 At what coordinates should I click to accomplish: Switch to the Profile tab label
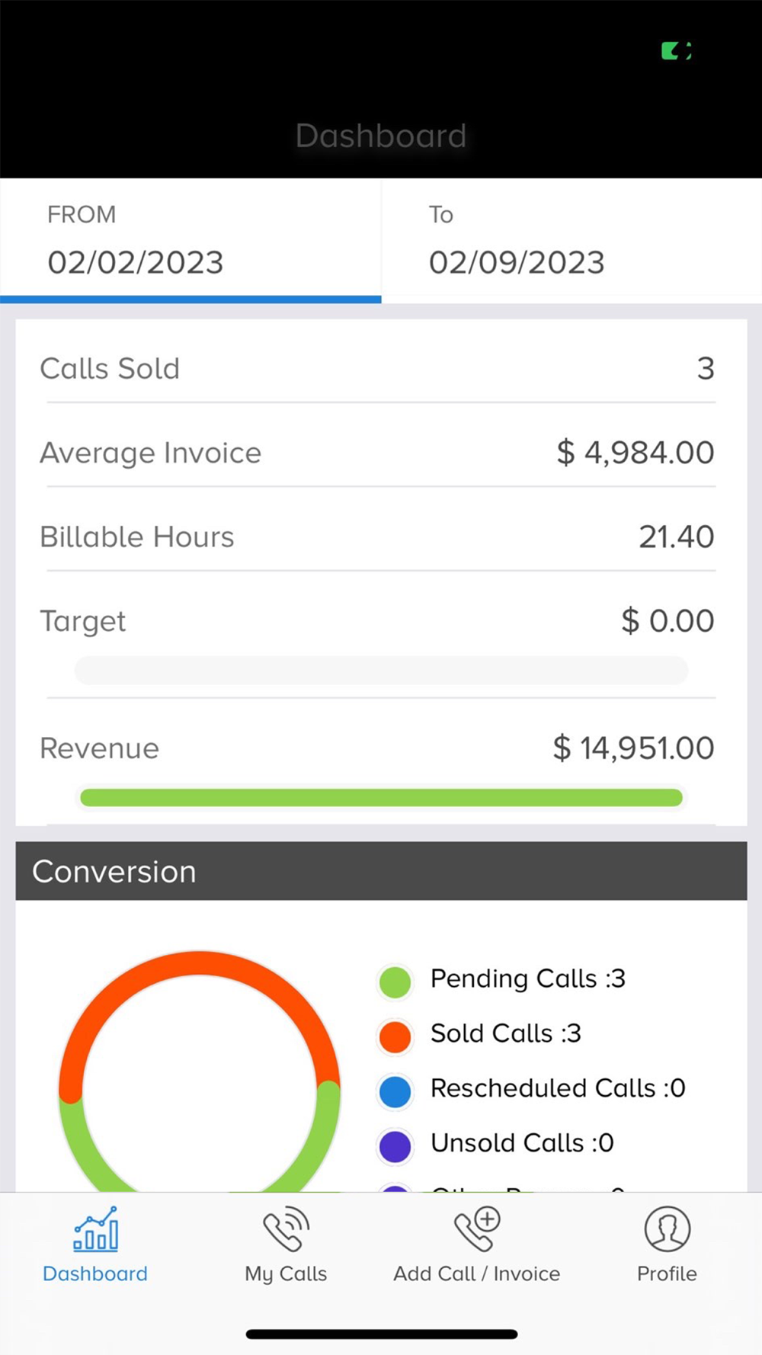667,1273
